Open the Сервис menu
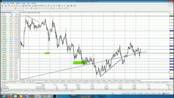The width and height of the screenshot is (174, 98). coord(24,3)
